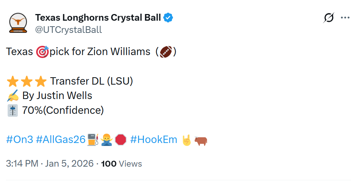355x184 pixels.
Task: Click the @UTCrystalBall handle
Action: click(x=68, y=30)
